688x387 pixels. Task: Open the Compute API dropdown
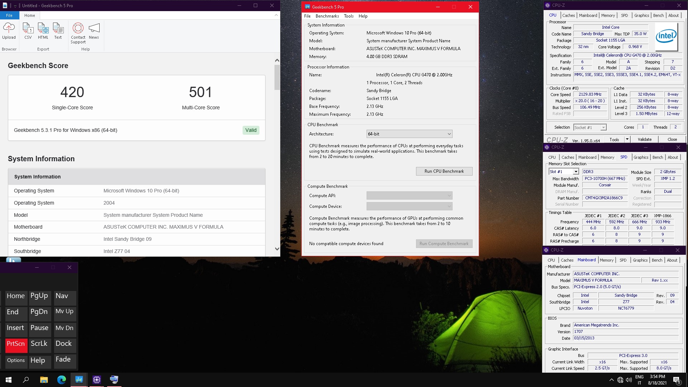point(409,196)
